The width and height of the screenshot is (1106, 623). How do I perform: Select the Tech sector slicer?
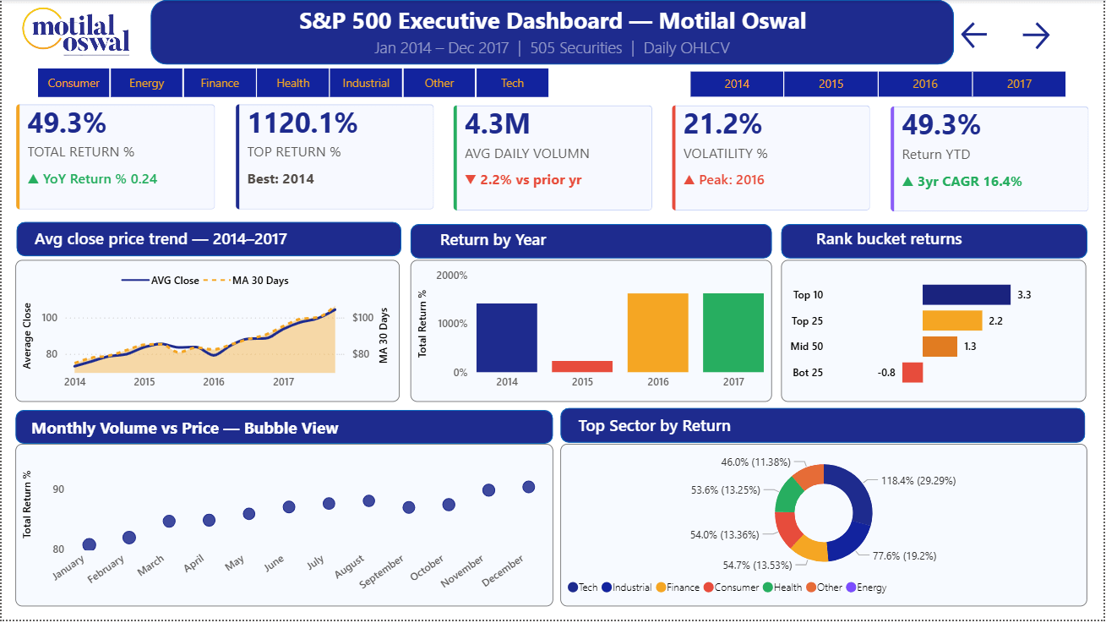(x=512, y=83)
